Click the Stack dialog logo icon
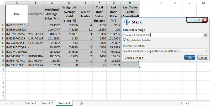Screen dimensions: 210x106 (127, 22)
